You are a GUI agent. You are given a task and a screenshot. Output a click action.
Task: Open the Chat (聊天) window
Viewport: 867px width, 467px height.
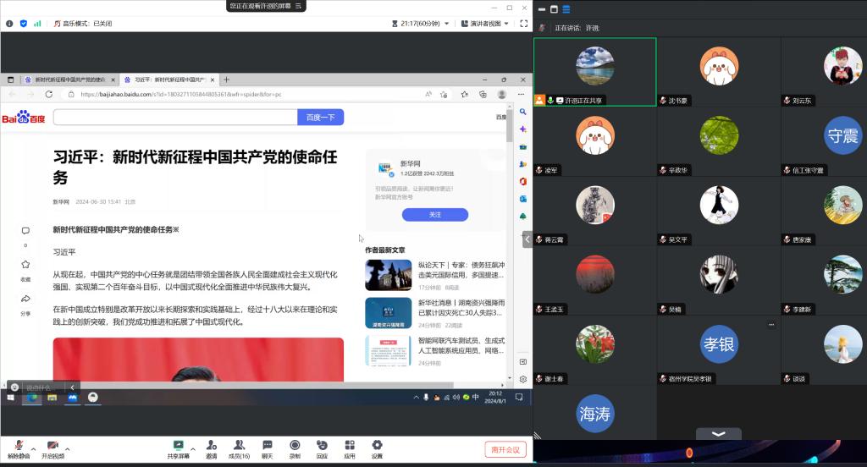[267, 448]
